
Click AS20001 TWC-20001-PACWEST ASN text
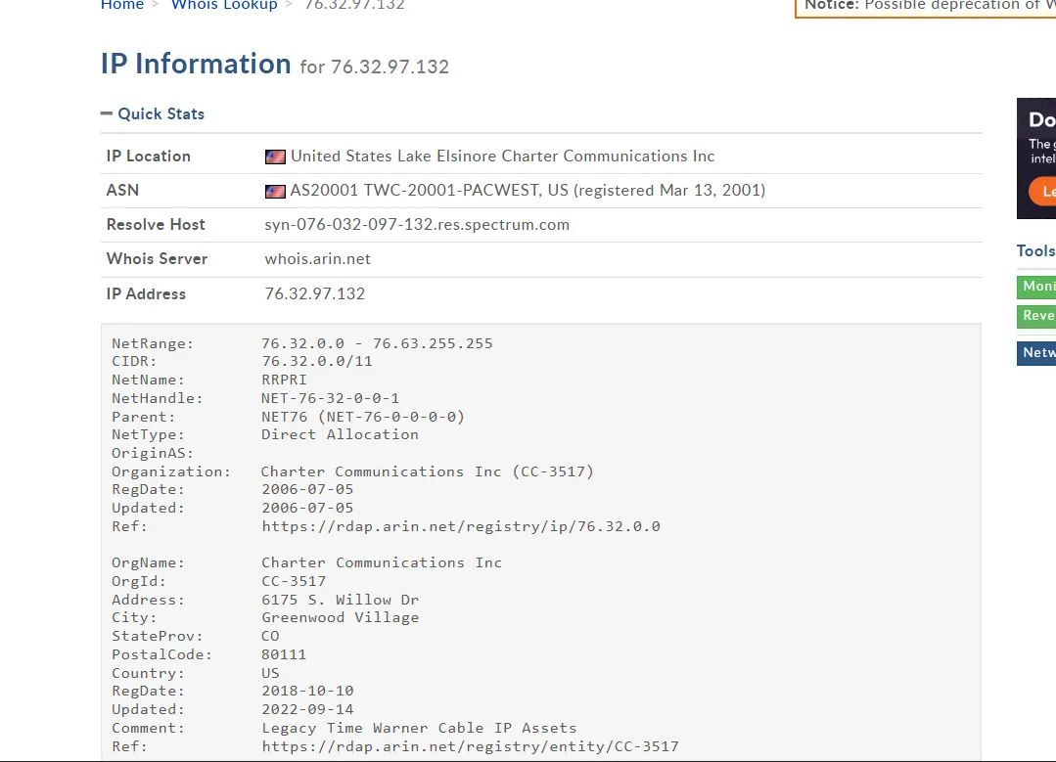click(x=528, y=191)
